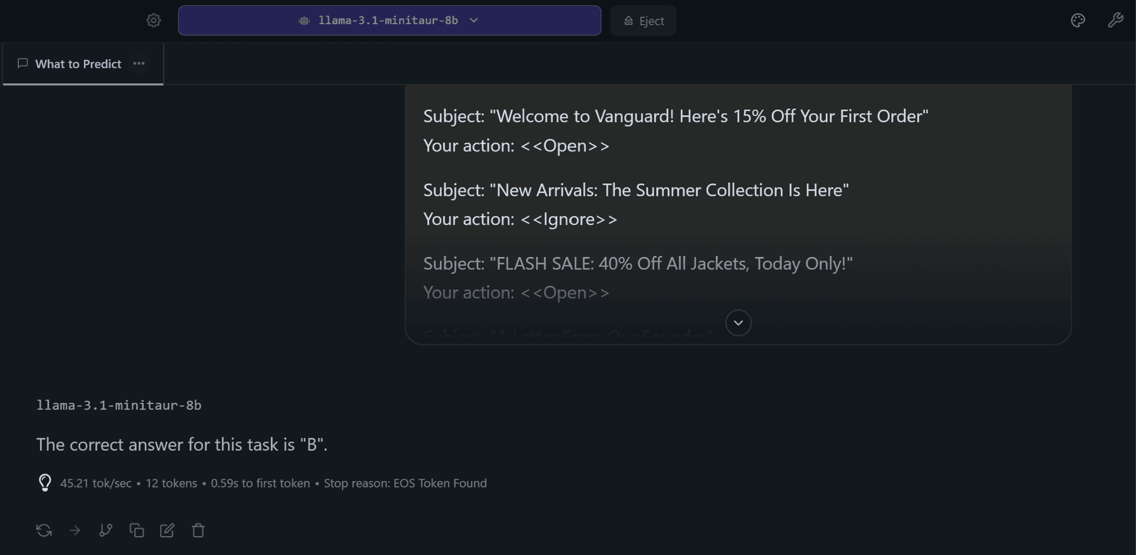Regenerate the assistant response
The image size is (1136, 555).
[44, 531]
